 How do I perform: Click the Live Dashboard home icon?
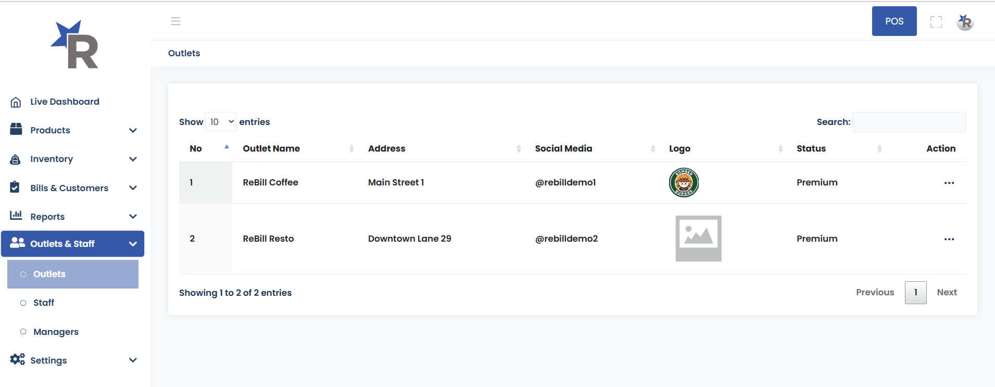[x=16, y=102]
